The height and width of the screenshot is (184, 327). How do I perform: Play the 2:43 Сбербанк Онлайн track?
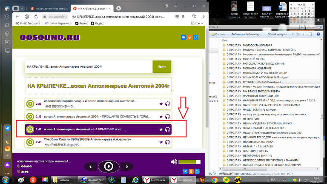click(30, 142)
